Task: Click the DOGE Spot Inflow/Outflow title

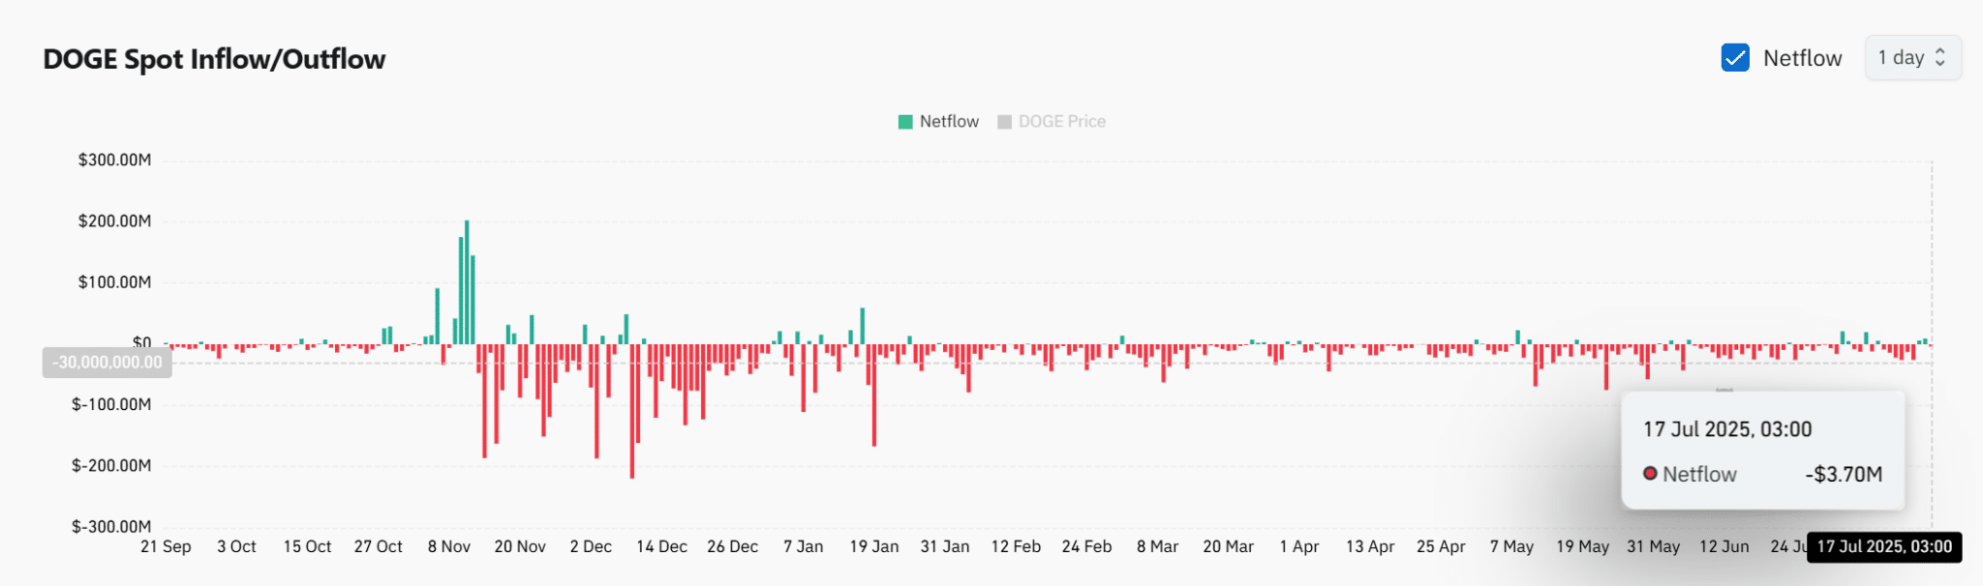Action: click(214, 59)
